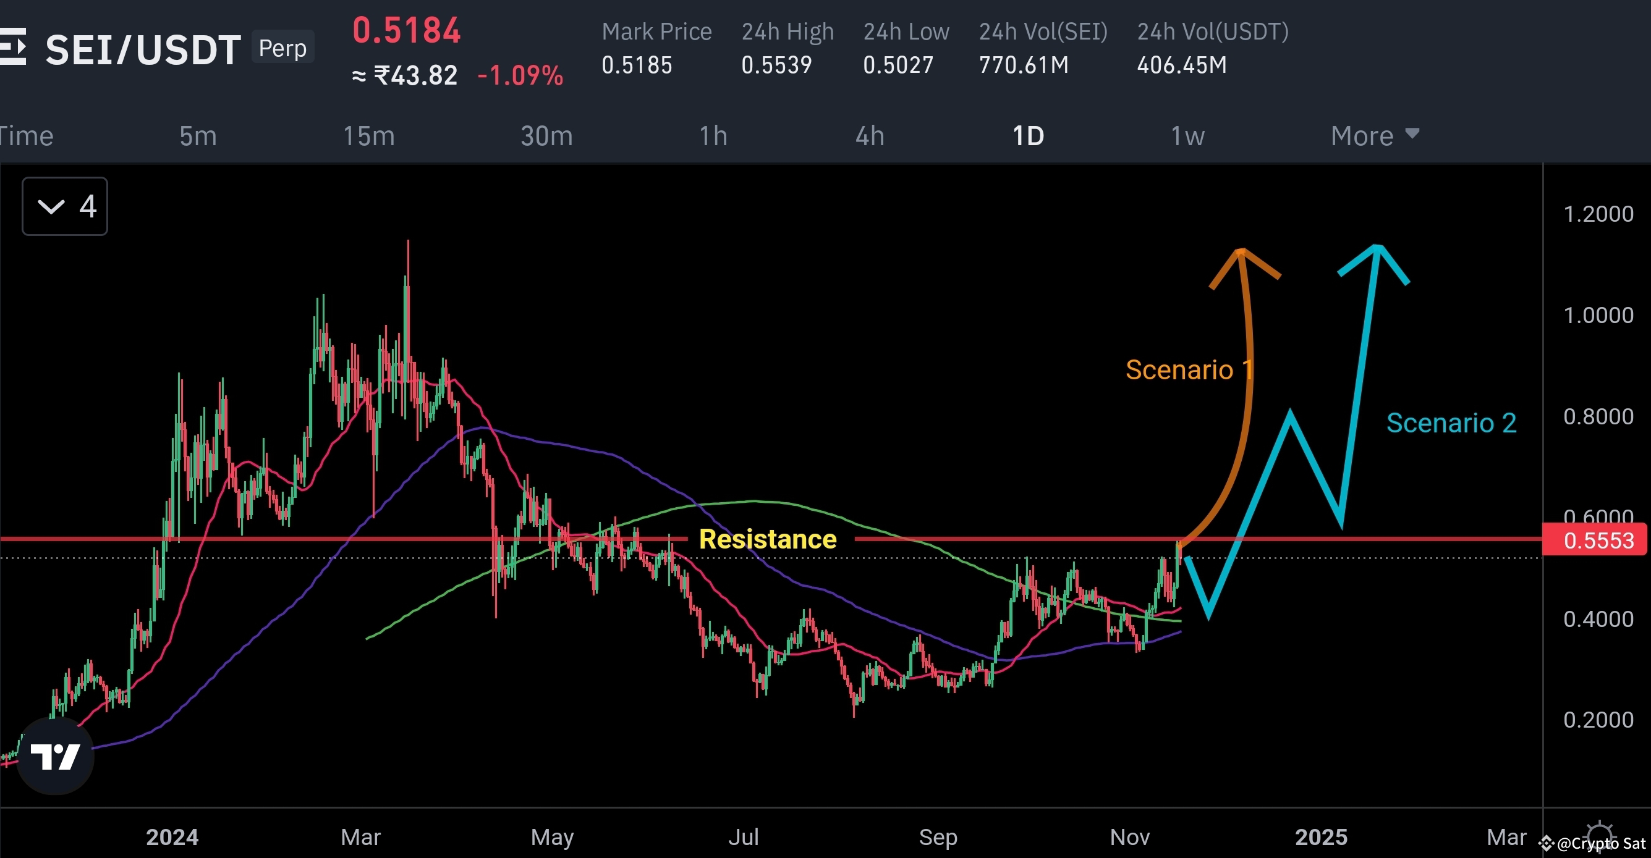Click the TradingView logo watermark
The image size is (1651, 858).
tap(56, 755)
